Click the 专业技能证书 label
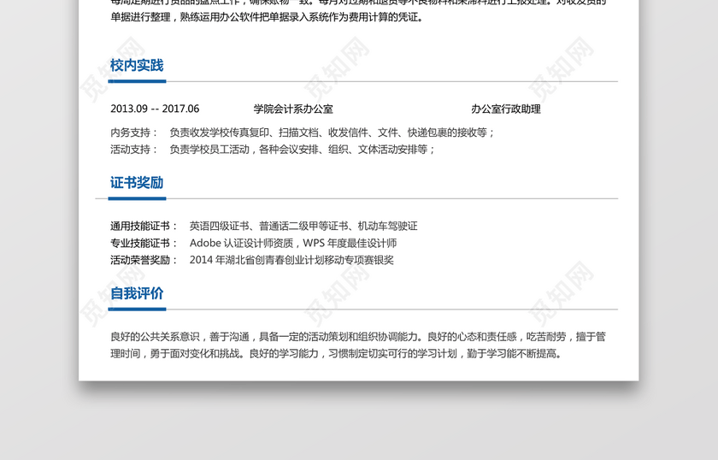Image resolution: width=718 pixels, height=460 pixels. coord(144,243)
